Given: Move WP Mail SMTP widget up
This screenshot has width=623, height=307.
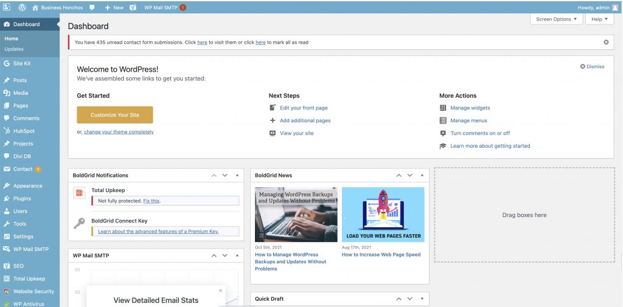Looking at the screenshot, I should [214, 255].
